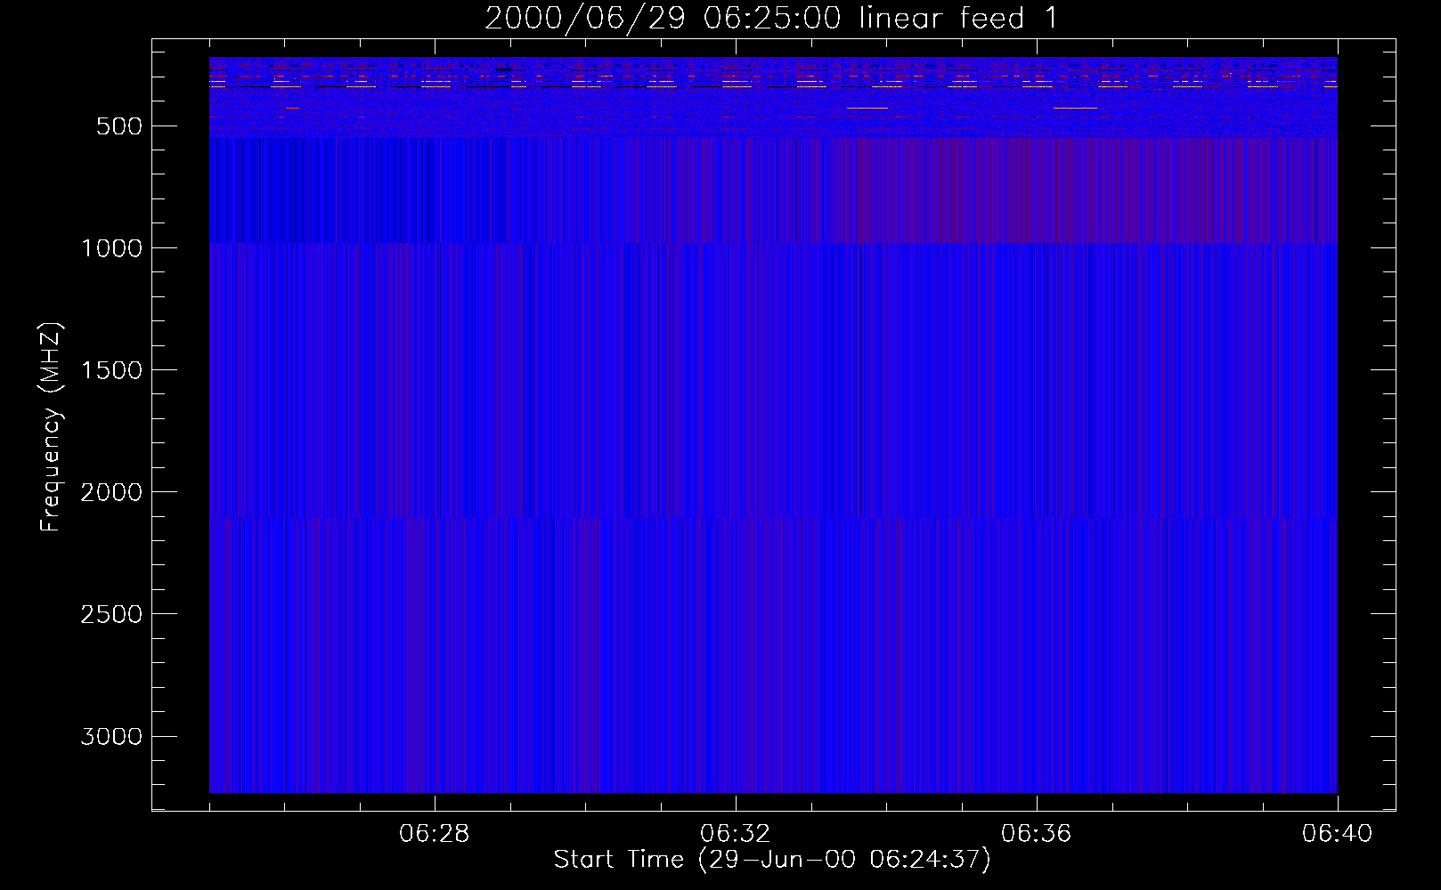Click the 3000 frequency tick label
1441x890 pixels.
(x=111, y=736)
